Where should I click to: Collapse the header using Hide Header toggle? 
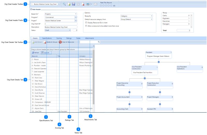31,9
